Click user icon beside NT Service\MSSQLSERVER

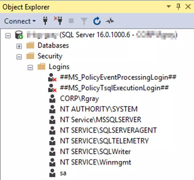pos(52,120)
